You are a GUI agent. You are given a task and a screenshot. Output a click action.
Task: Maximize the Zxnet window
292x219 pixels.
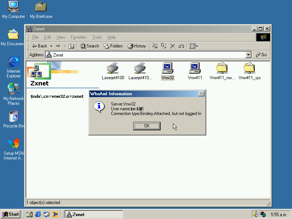[x=260, y=29]
